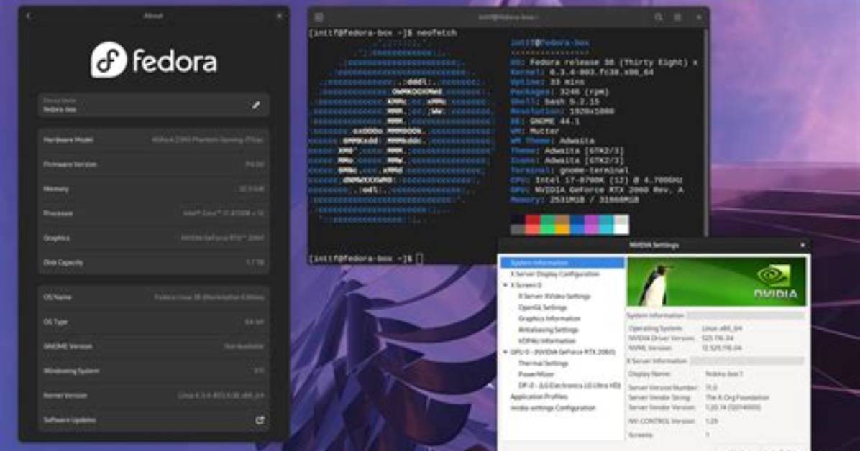The image size is (860, 451).
Task: Click the terminal window title bar
Action: click(x=508, y=17)
